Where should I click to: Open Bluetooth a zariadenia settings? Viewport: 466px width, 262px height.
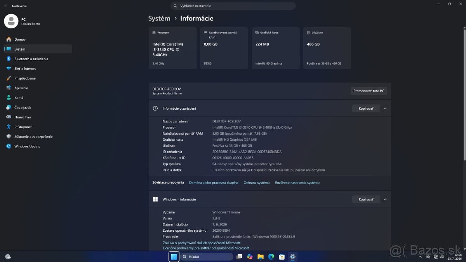coord(38,59)
